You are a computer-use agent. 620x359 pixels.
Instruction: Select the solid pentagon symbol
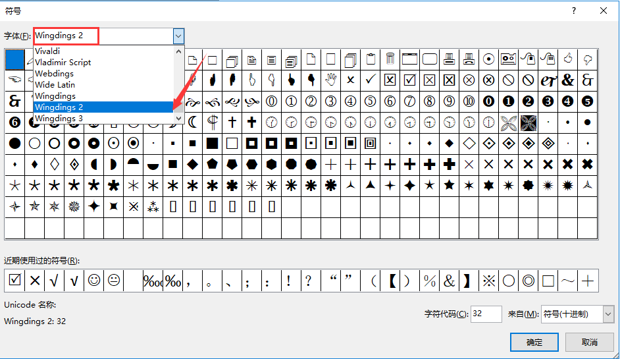[213, 164]
